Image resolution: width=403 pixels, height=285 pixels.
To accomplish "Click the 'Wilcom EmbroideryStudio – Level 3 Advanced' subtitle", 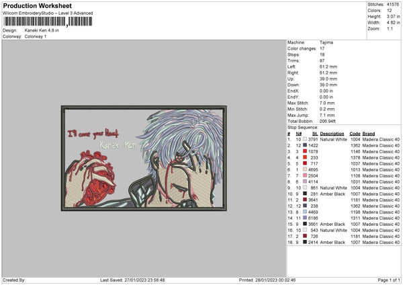I will [x=48, y=13].
